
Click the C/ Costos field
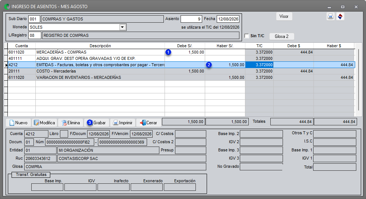click(x=191, y=134)
